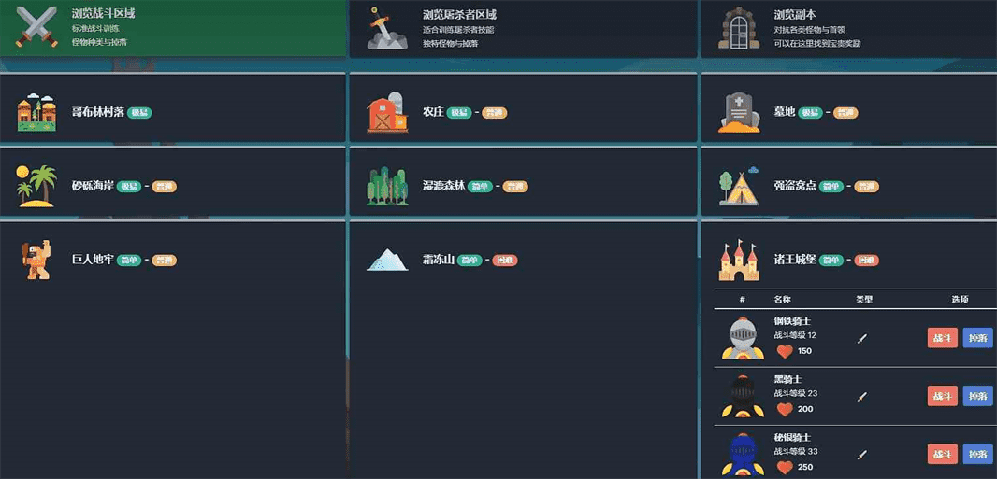The height and width of the screenshot is (479, 997).
Task: View 掉落 for the 黑骑士
Action: pyautogui.click(x=978, y=396)
